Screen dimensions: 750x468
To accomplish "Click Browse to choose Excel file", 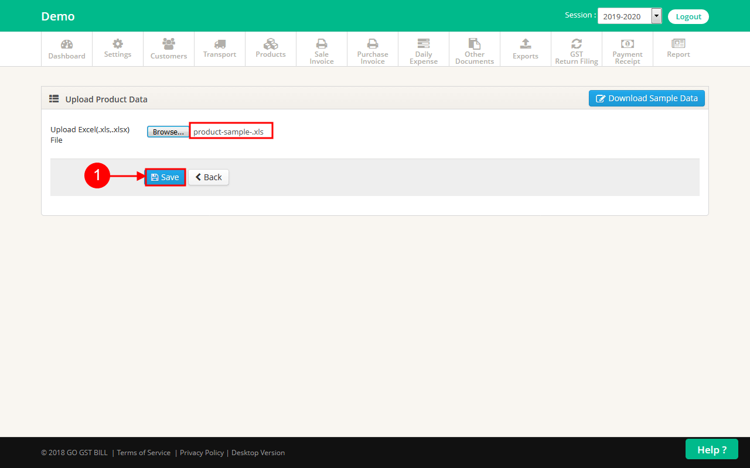I will (168, 132).
